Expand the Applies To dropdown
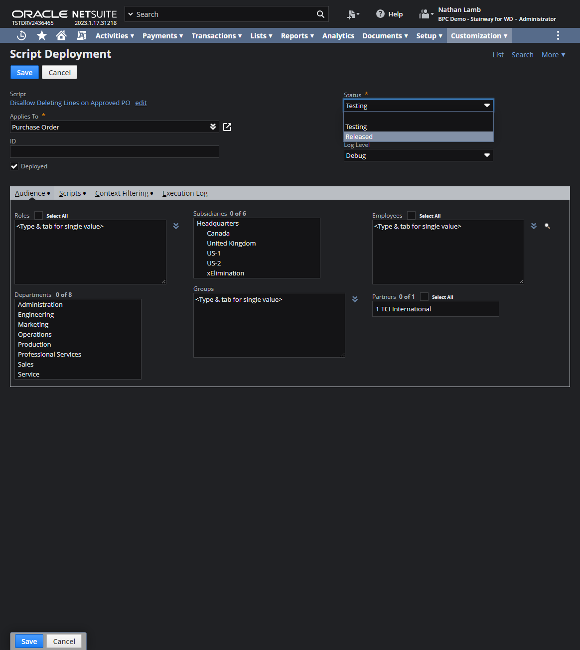 pos(213,127)
